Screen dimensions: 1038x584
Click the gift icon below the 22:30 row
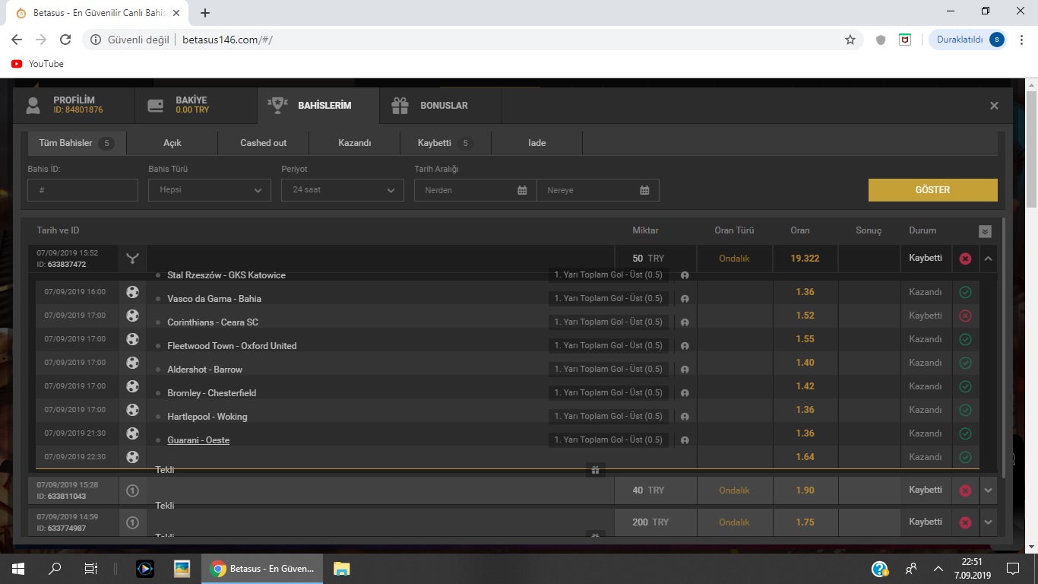[595, 470]
